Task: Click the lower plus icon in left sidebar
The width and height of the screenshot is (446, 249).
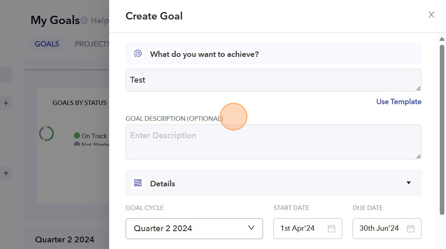Action: coord(6,173)
